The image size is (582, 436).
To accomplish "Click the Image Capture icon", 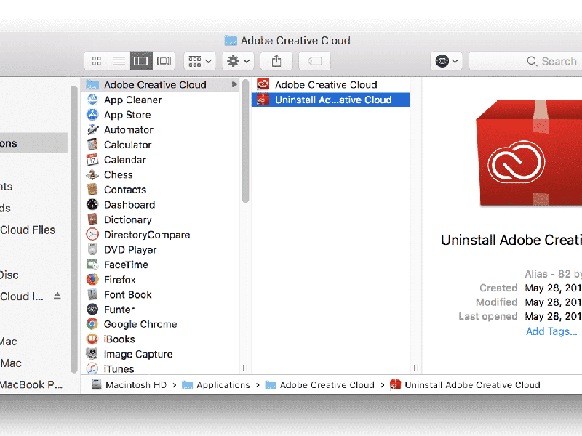I will click(x=92, y=354).
